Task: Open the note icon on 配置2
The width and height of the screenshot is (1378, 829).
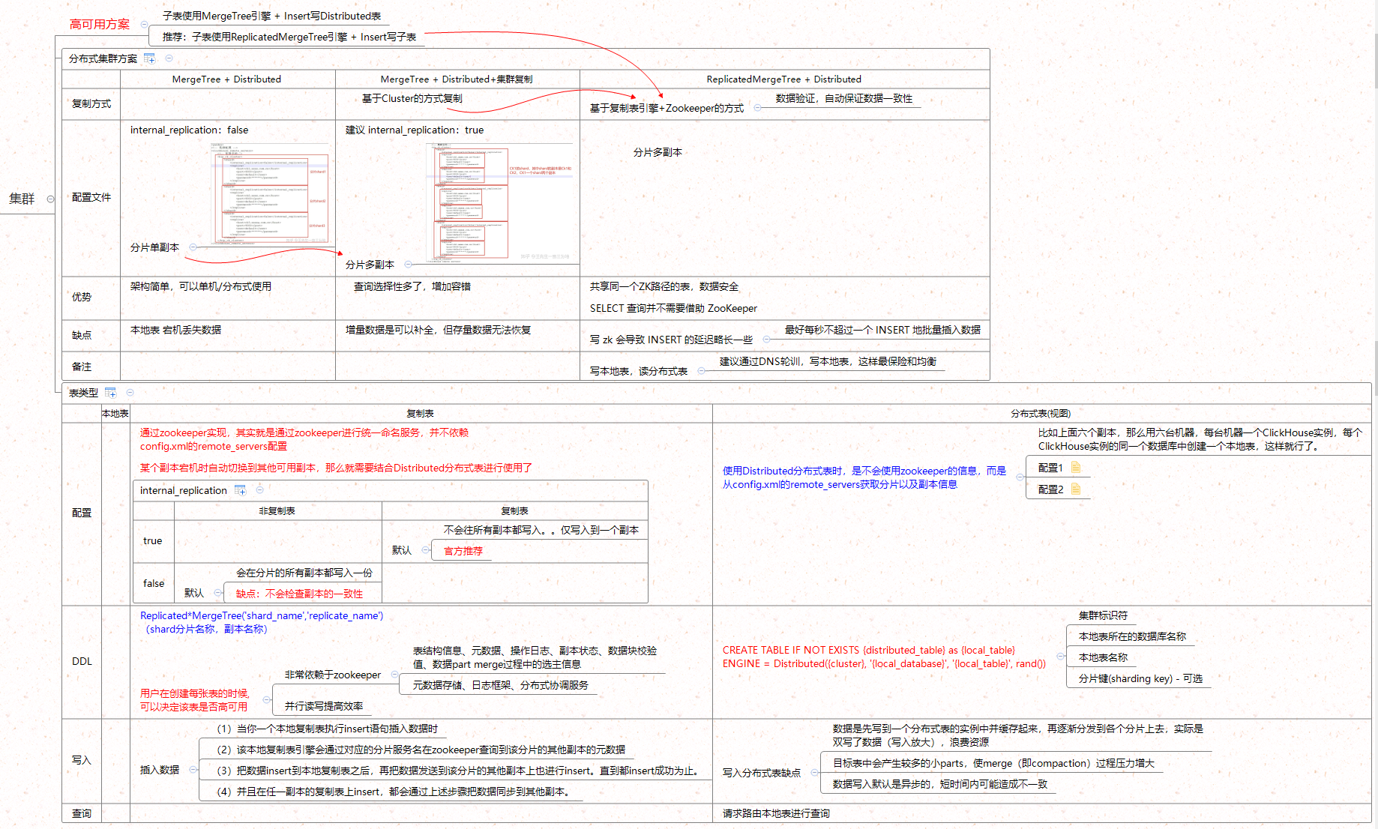Action: click(x=1076, y=489)
